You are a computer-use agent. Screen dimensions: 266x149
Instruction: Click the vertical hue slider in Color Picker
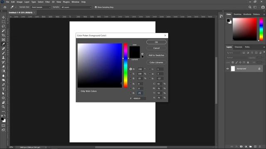click(126, 65)
